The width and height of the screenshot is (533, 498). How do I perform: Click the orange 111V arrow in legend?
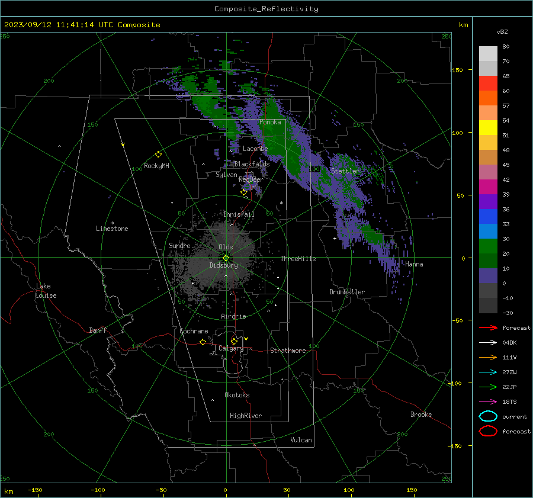488,357
